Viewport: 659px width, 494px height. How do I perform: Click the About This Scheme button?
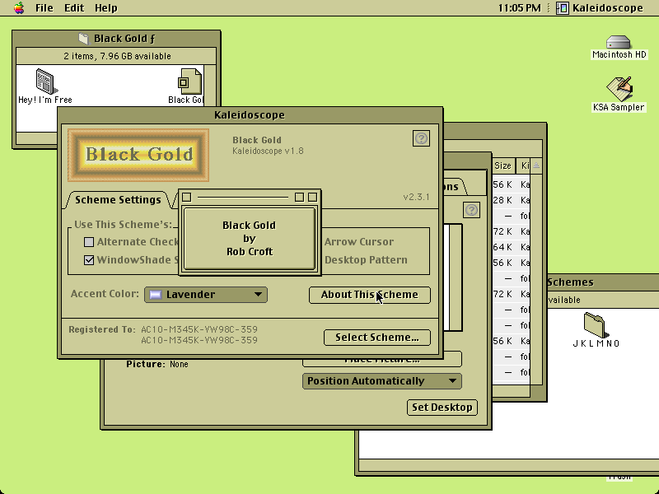(x=370, y=295)
